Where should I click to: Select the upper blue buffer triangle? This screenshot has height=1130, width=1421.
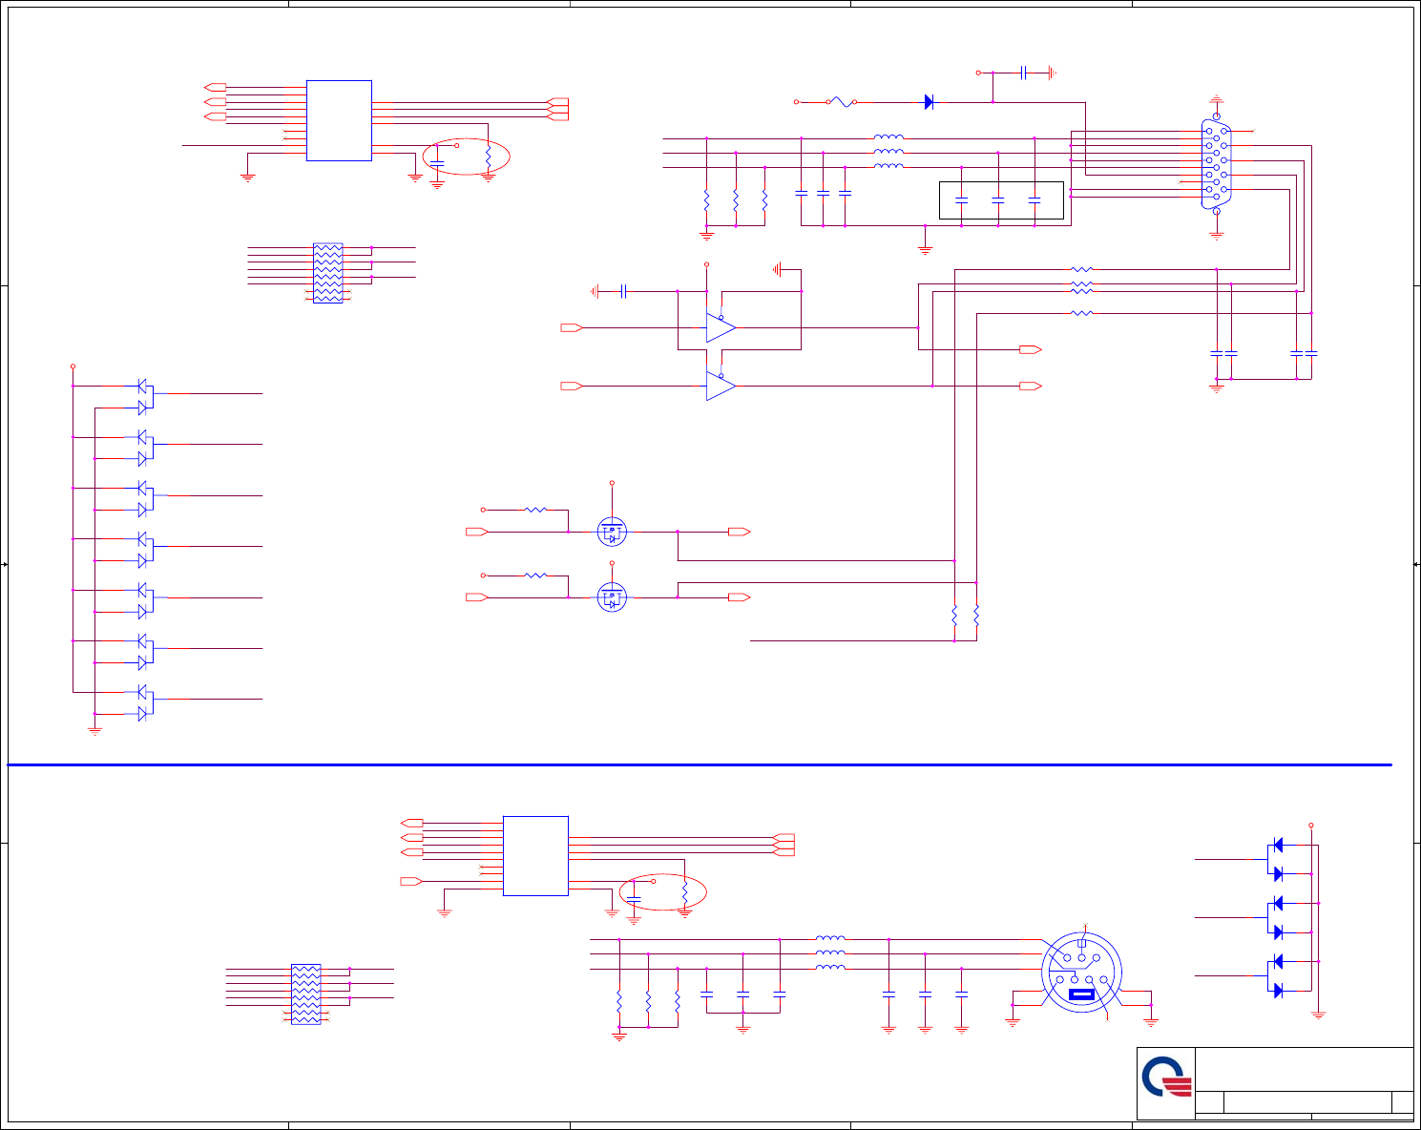point(721,327)
